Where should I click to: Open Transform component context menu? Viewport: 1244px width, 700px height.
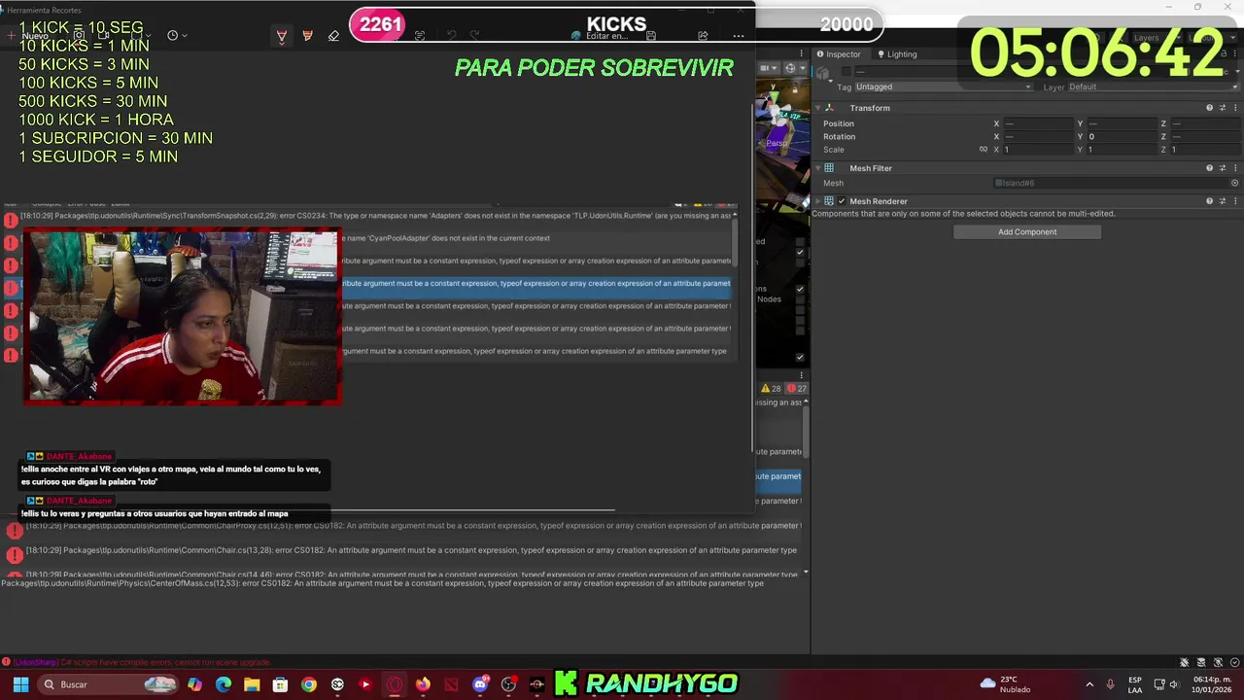pyautogui.click(x=1235, y=108)
